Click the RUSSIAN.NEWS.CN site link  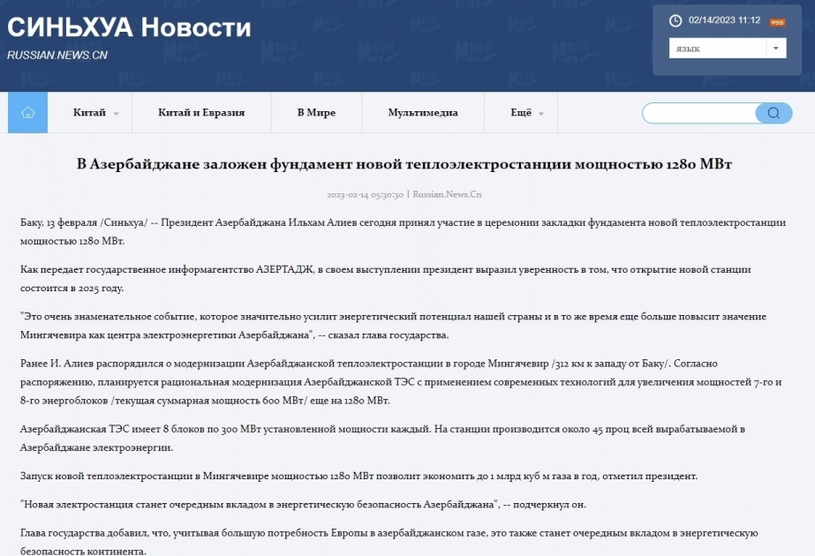pos(57,55)
